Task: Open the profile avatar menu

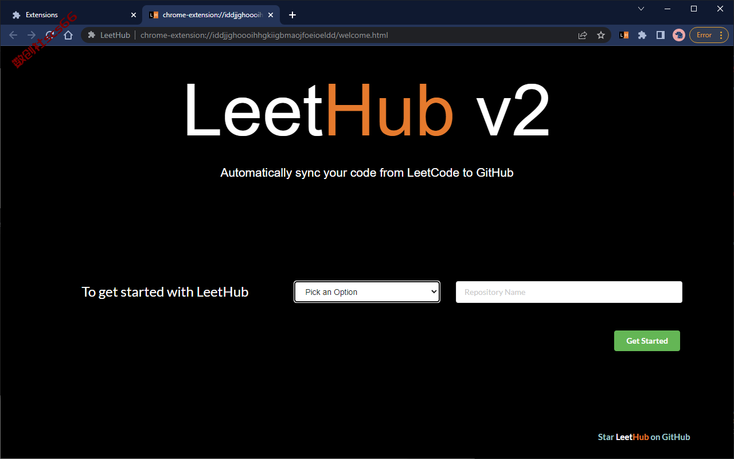Action: pyautogui.click(x=679, y=35)
